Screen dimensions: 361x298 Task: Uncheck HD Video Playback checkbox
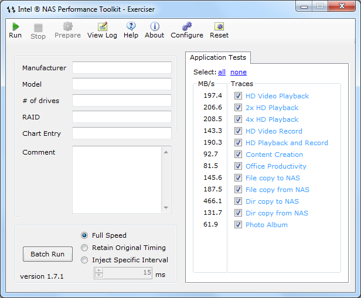click(x=238, y=95)
